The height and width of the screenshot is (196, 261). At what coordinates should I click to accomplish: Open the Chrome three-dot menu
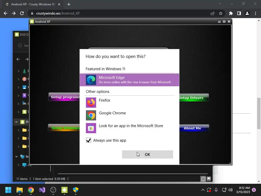[x=255, y=13]
